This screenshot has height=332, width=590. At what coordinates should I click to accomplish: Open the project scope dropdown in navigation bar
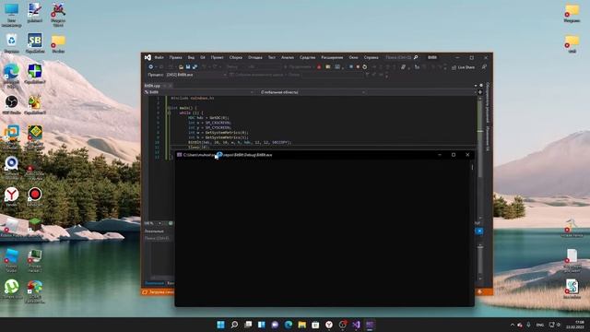pyautogui.click(x=199, y=92)
